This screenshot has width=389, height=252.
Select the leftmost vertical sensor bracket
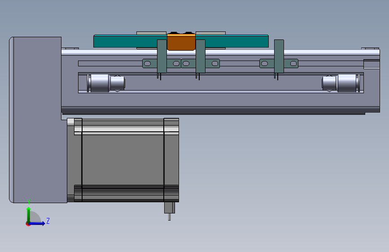[162, 56]
